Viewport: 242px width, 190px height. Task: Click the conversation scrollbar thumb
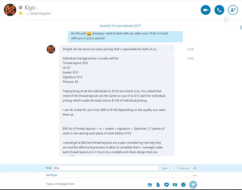[241, 28]
